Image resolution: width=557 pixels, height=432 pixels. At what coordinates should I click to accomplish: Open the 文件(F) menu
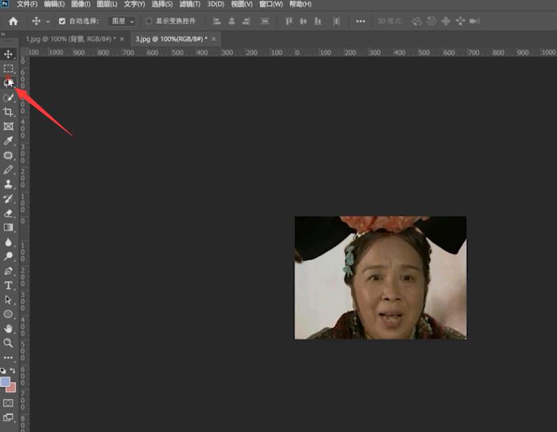click(x=27, y=4)
